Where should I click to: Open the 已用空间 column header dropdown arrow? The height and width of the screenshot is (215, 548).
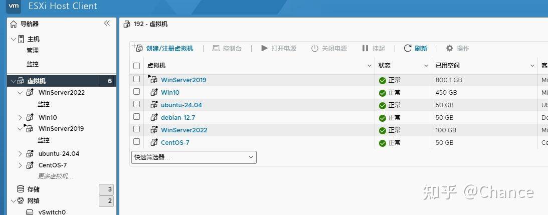point(532,66)
